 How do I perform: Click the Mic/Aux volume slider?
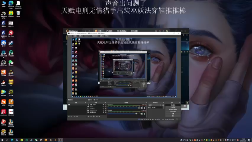[124, 108]
